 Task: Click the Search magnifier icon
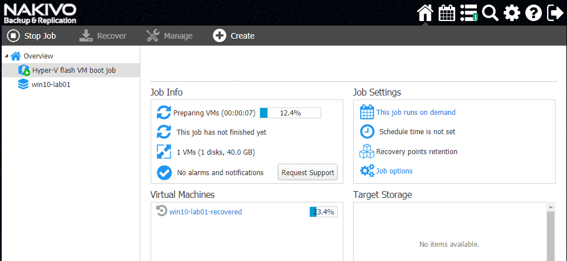coord(490,13)
